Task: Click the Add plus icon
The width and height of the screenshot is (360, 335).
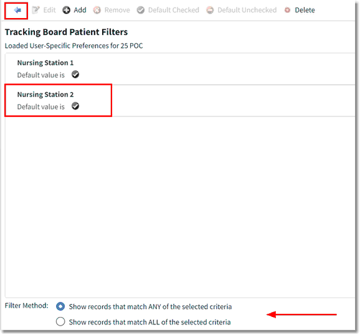Action: click(67, 10)
